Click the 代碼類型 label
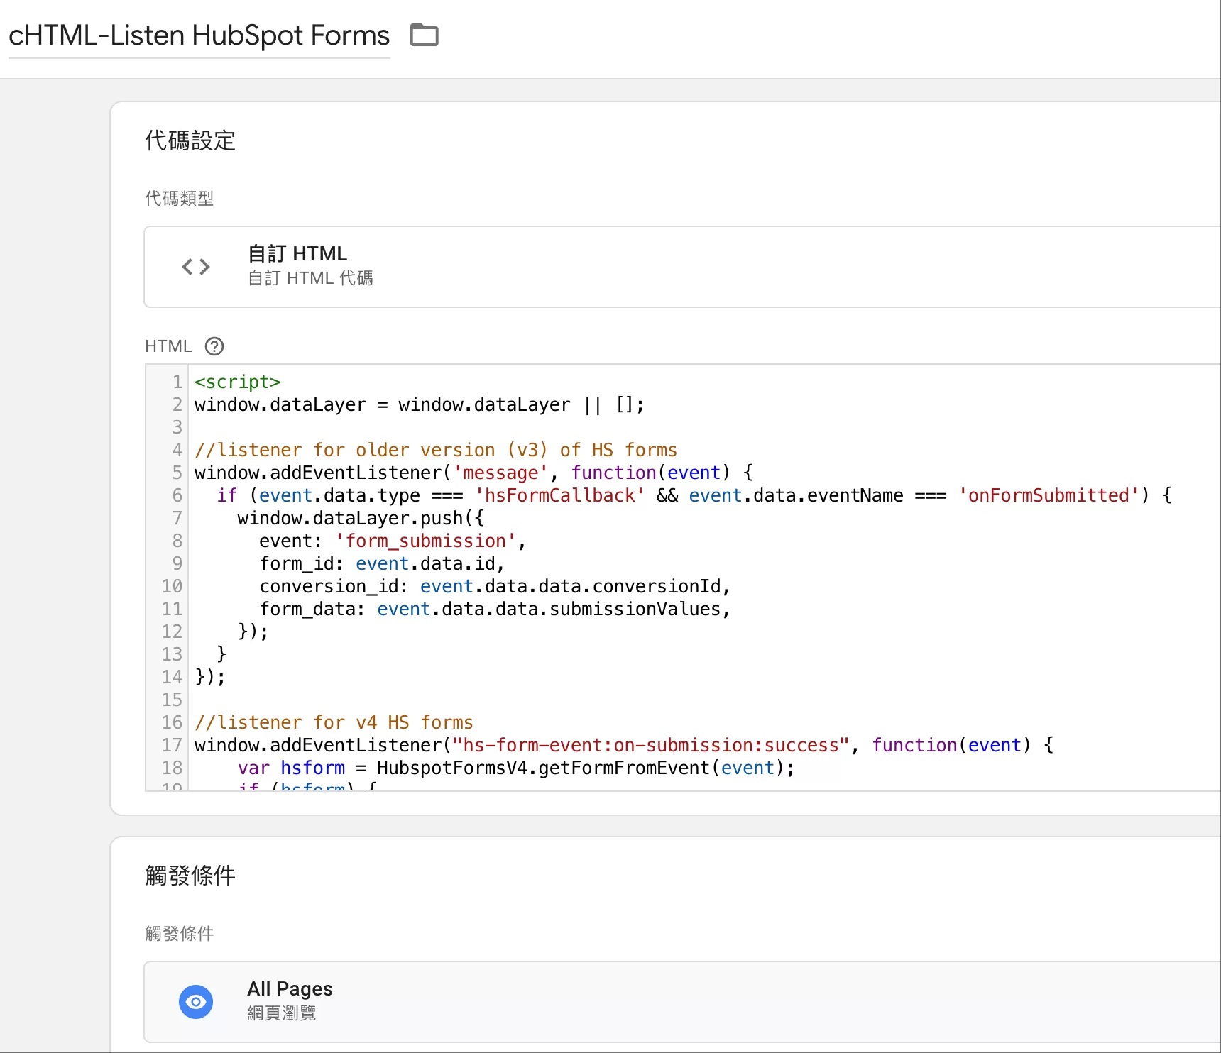 point(180,199)
